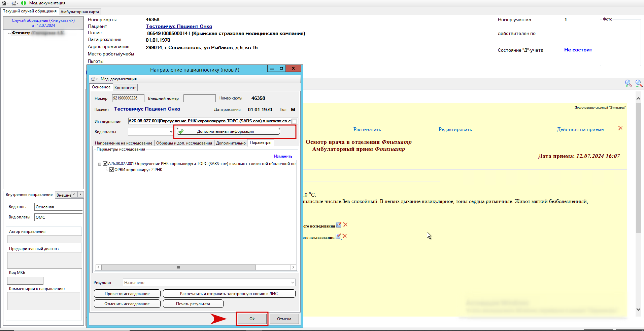644x331 pixels.
Task: Open patient link Тестовичус Пациент Онко in dialog
Action: click(x=147, y=109)
